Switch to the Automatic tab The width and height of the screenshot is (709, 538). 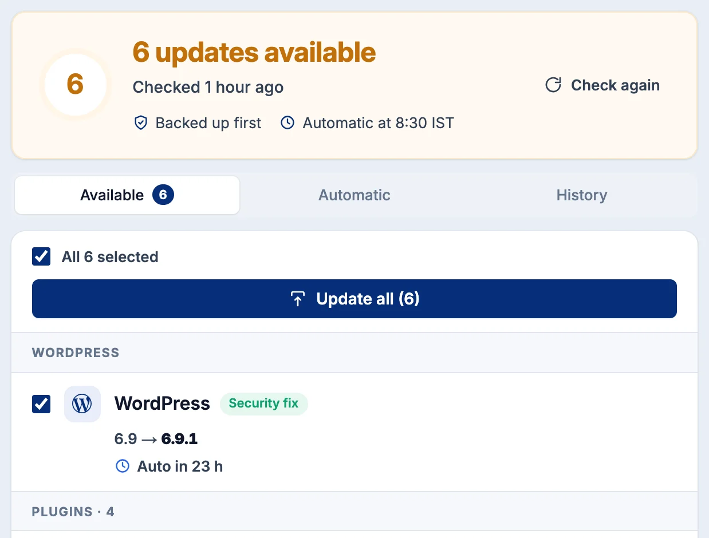(x=354, y=195)
